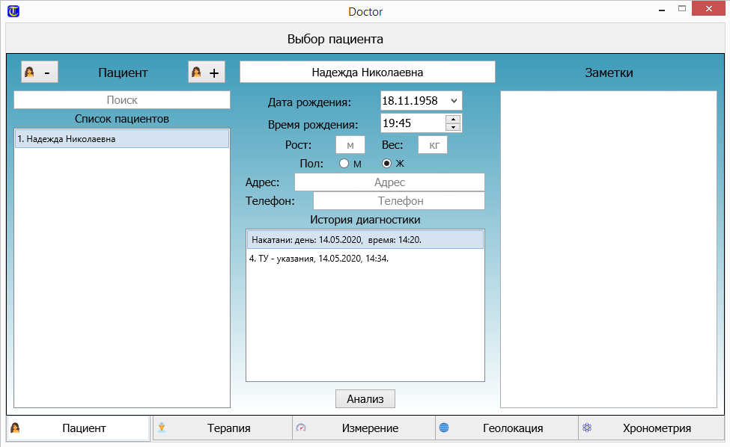Click the add patient icon button

[x=206, y=73]
